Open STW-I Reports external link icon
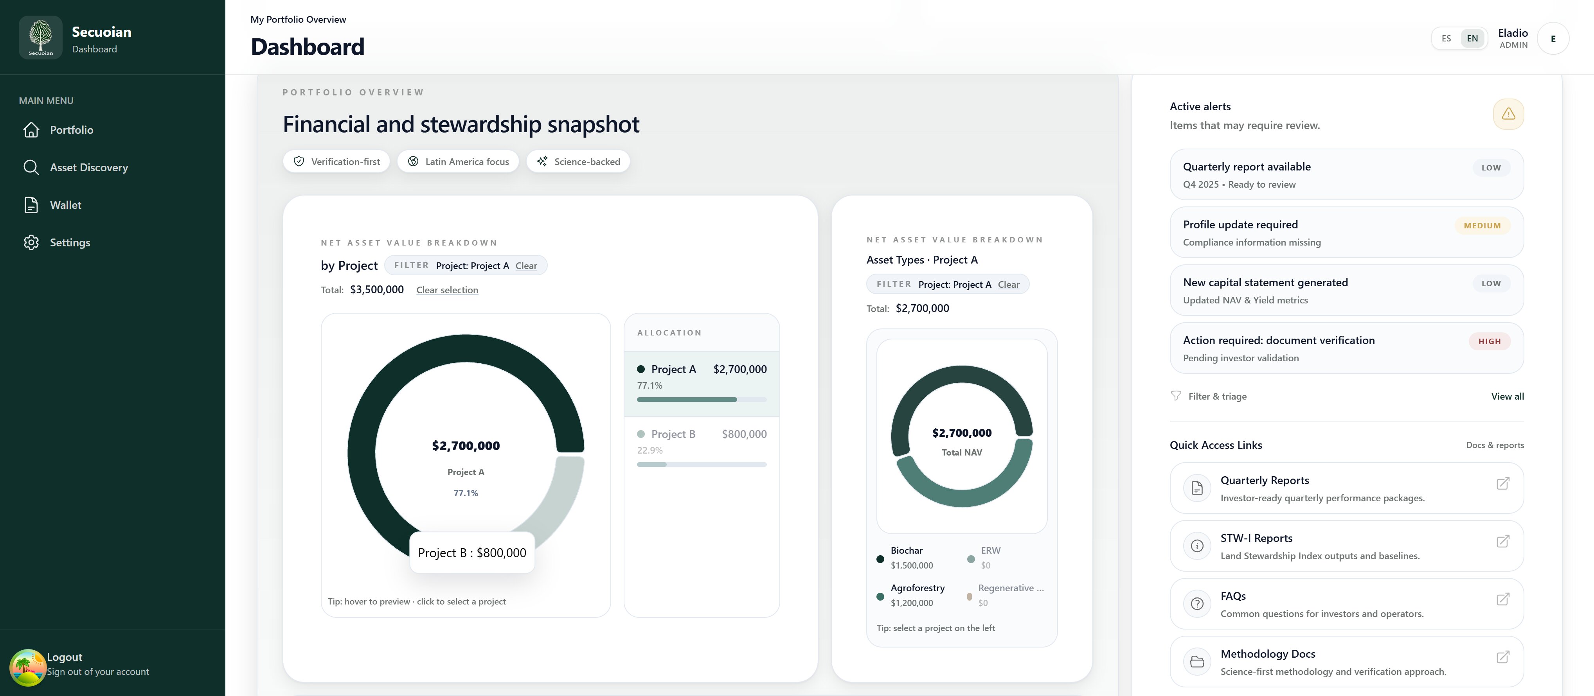This screenshot has height=696, width=1594. click(1502, 542)
